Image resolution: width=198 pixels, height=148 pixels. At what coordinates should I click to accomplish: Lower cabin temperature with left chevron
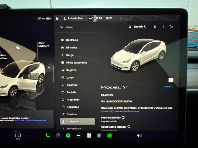10,136
